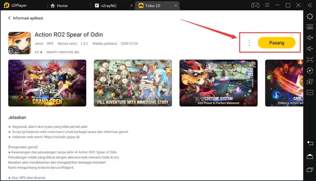Close the Toko LD tab

click(176, 6)
